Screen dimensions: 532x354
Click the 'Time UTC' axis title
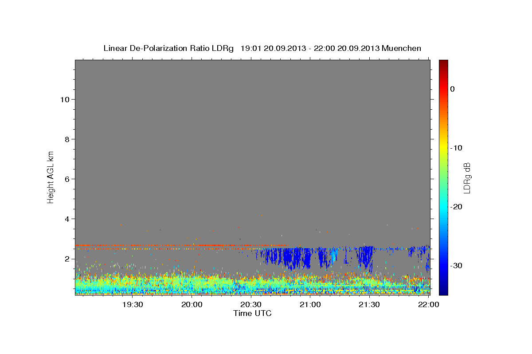[252, 313]
